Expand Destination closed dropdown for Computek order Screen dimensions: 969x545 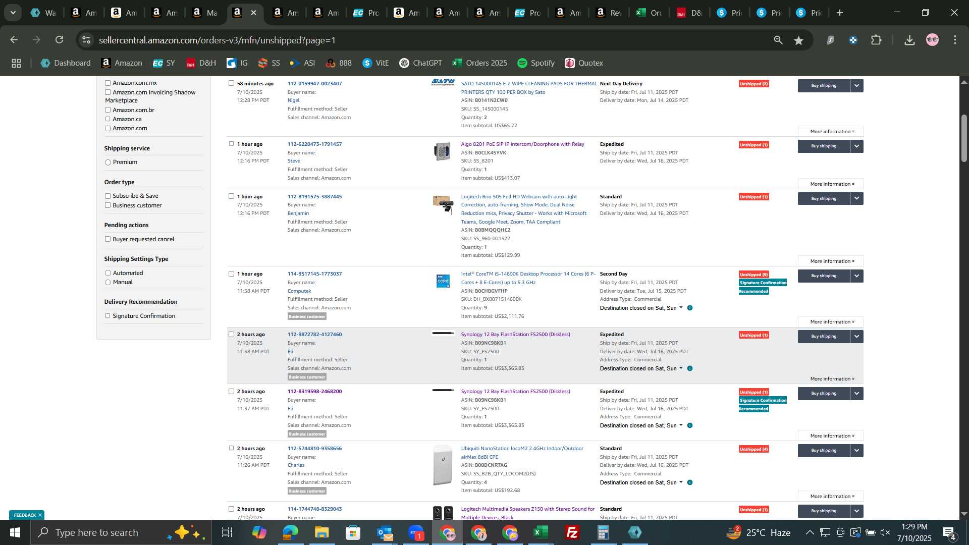coord(681,307)
